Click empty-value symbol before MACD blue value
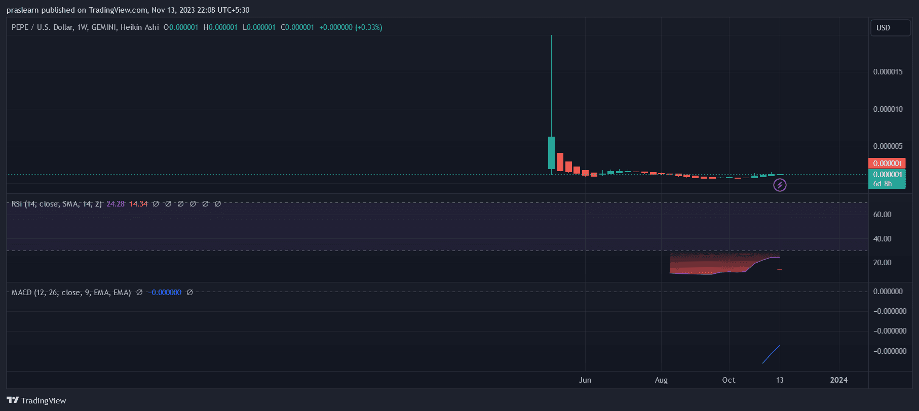The image size is (919, 411). (139, 293)
